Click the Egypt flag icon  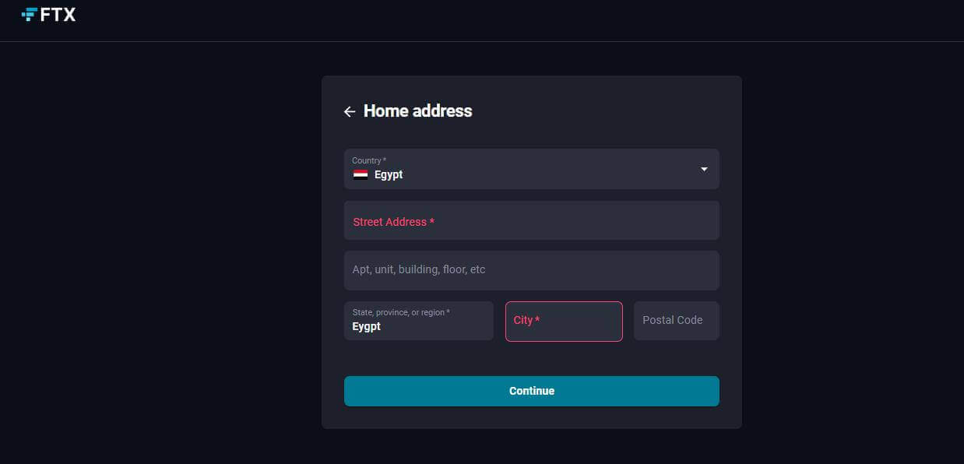(x=361, y=174)
